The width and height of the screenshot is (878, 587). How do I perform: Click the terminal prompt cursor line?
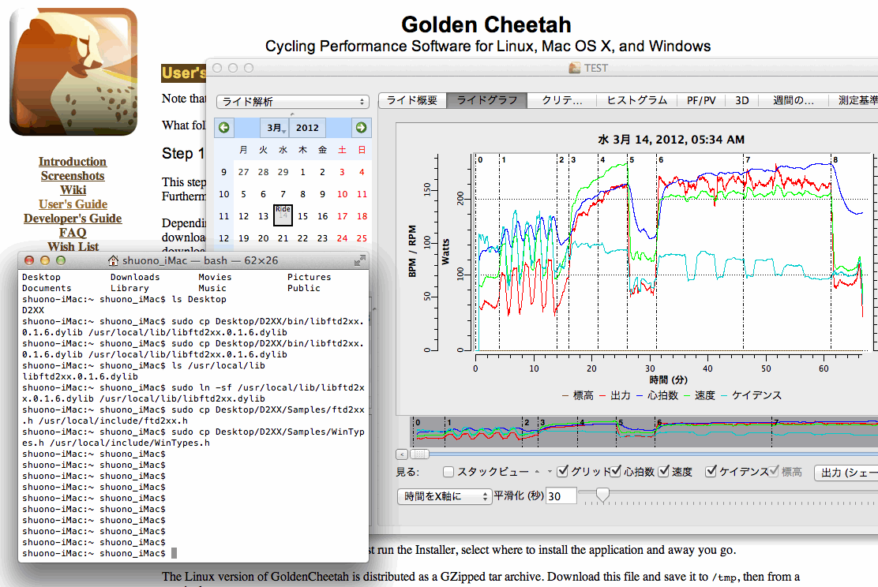click(99, 553)
